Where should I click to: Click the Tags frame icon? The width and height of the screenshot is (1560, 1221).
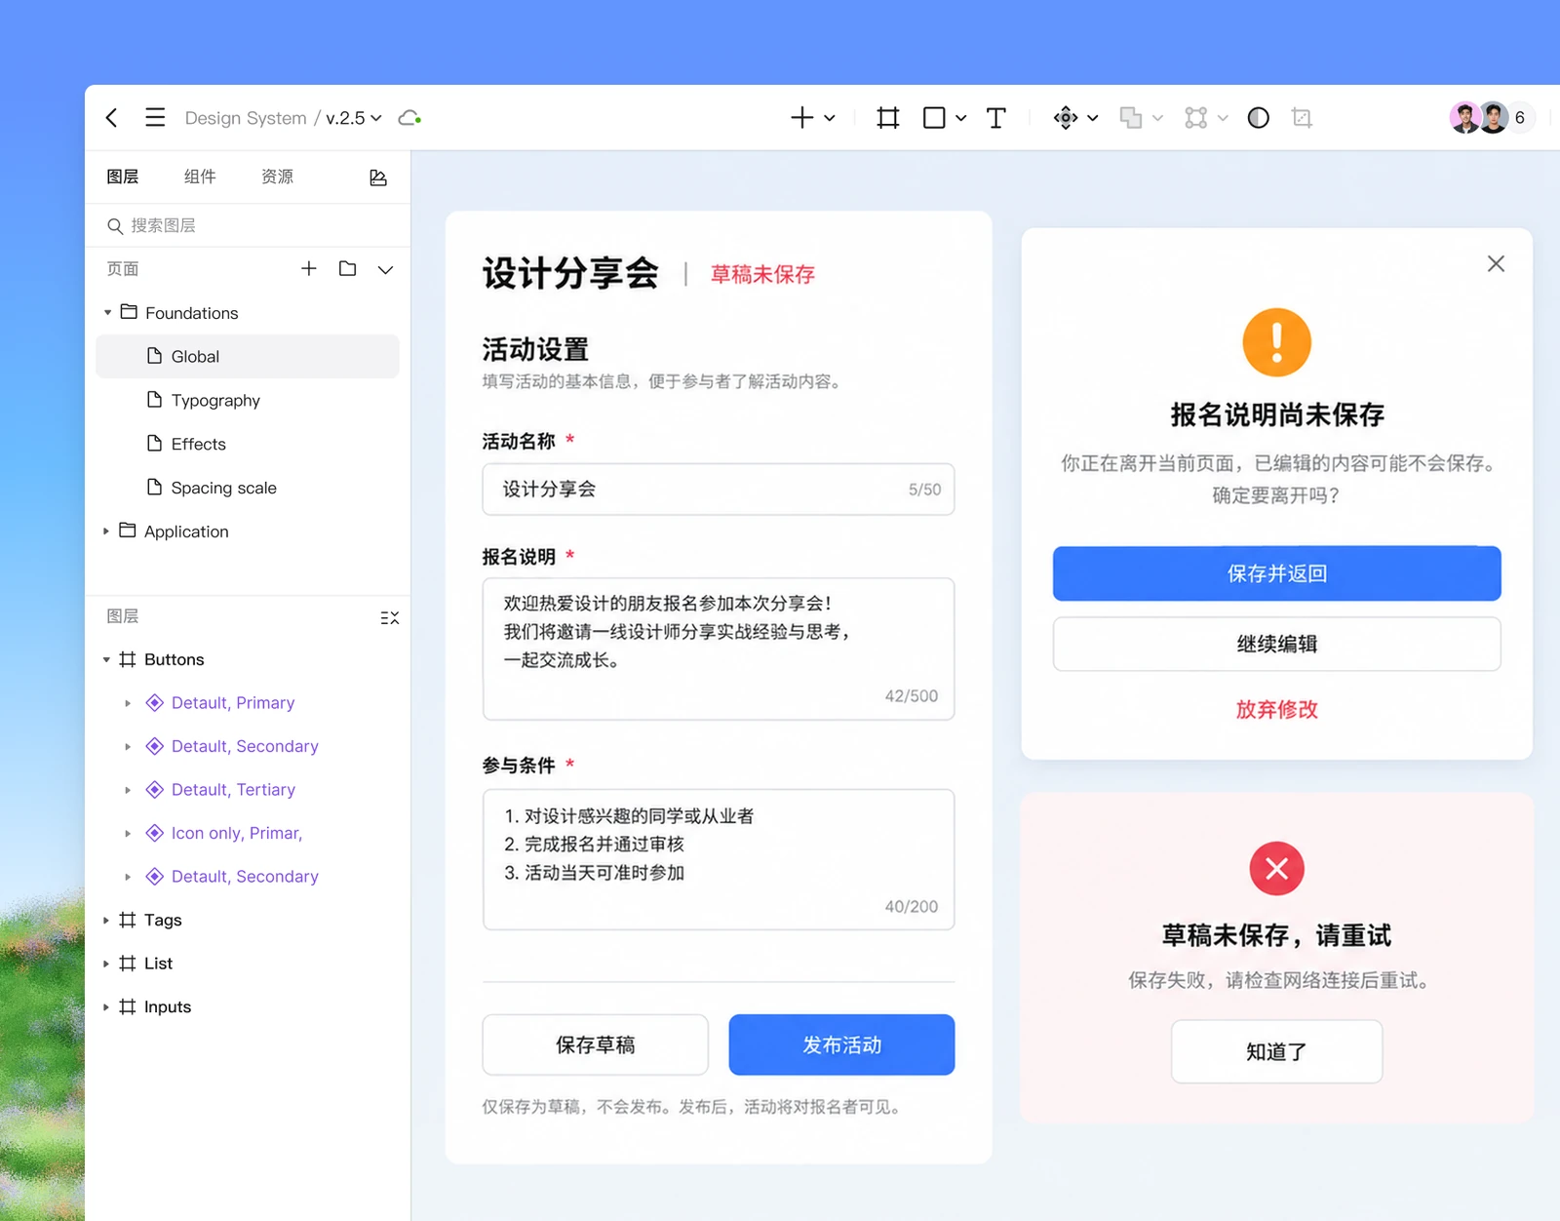click(128, 921)
